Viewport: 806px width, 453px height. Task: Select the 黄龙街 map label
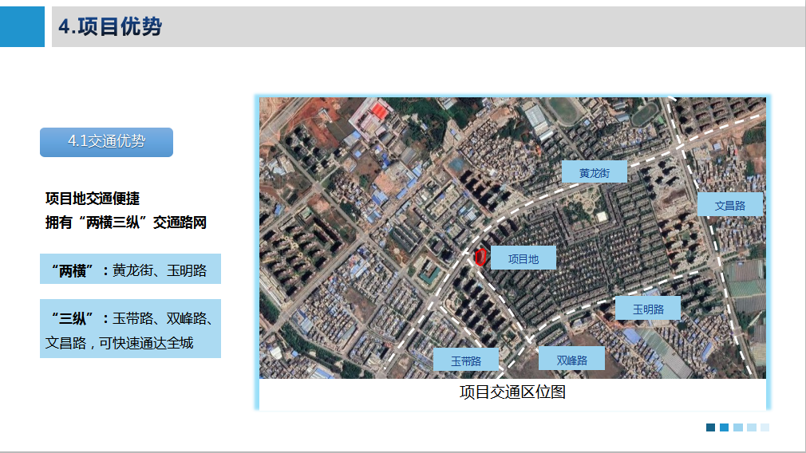pos(594,172)
